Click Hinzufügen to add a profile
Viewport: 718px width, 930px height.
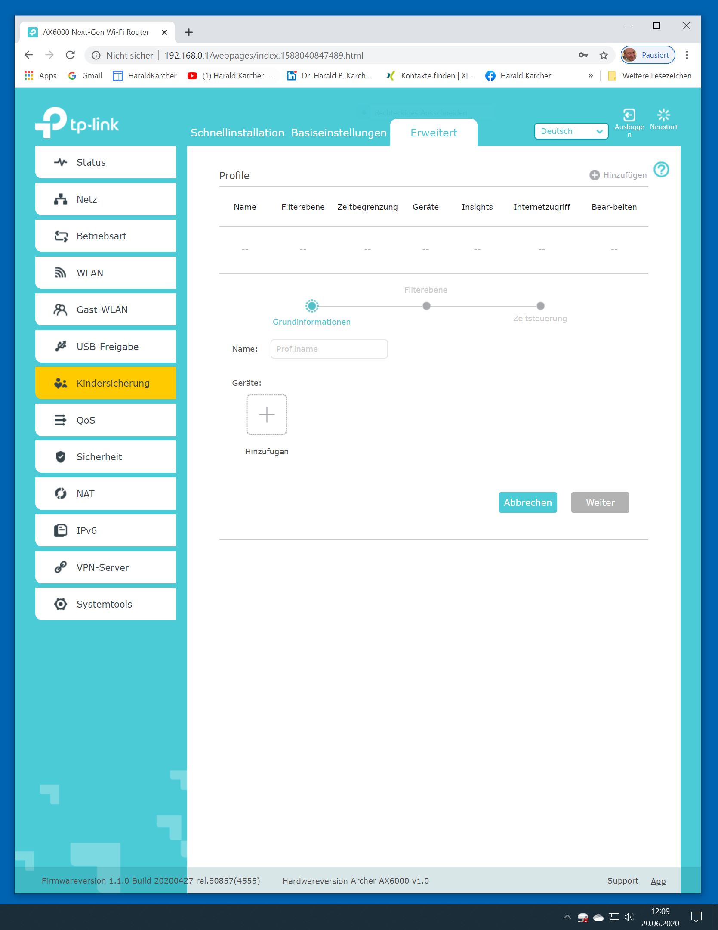[618, 175]
